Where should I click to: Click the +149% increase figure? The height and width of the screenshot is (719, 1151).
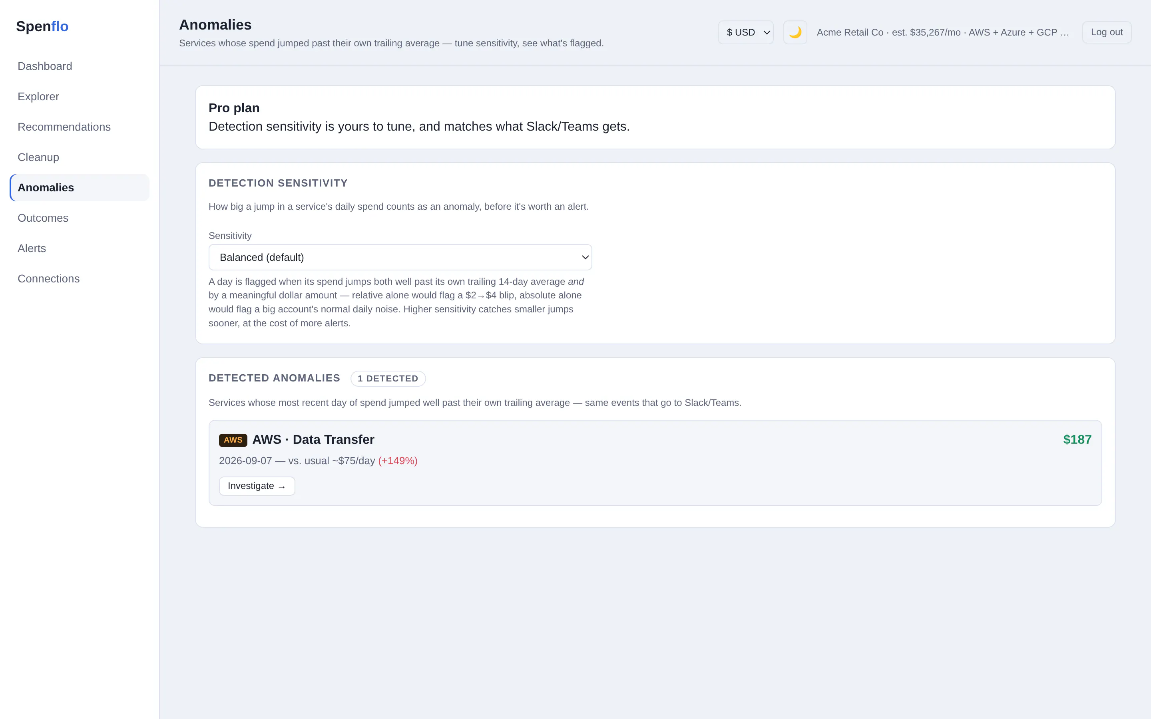pos(398,461)
